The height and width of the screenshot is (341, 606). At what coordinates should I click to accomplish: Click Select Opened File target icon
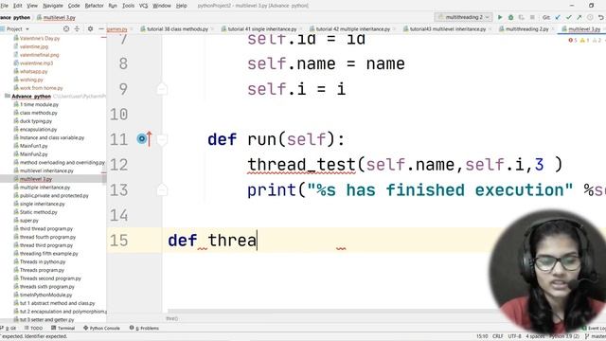pyautogui.click(x=66, y=29)
